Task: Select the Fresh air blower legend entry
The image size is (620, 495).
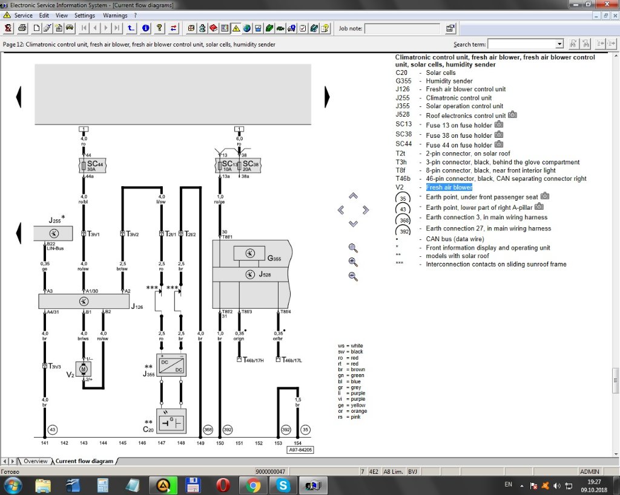Action: click(449, 187)
